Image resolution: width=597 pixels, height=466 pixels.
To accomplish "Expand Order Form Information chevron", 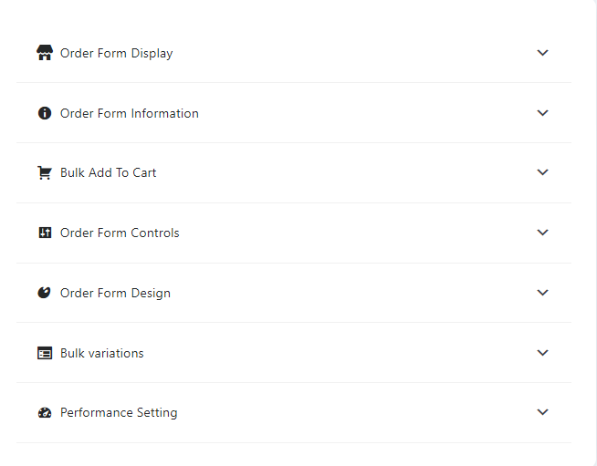I will click(x=542, y=112).
